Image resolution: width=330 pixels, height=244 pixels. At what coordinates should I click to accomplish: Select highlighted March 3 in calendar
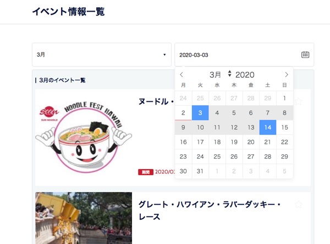tap(200, 113)
